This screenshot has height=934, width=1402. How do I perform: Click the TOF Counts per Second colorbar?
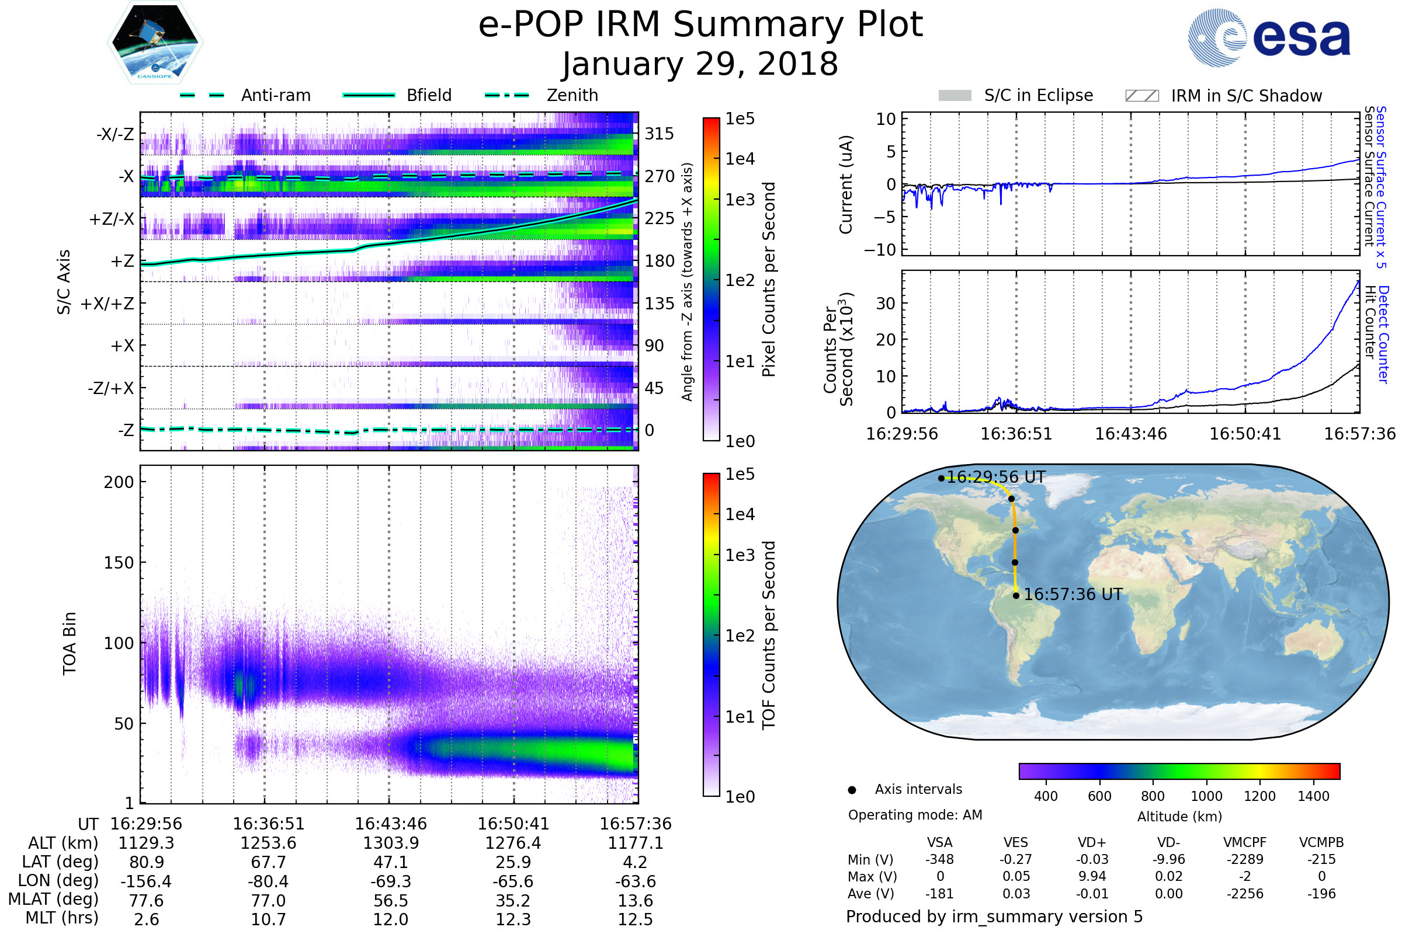pos(711,635)
